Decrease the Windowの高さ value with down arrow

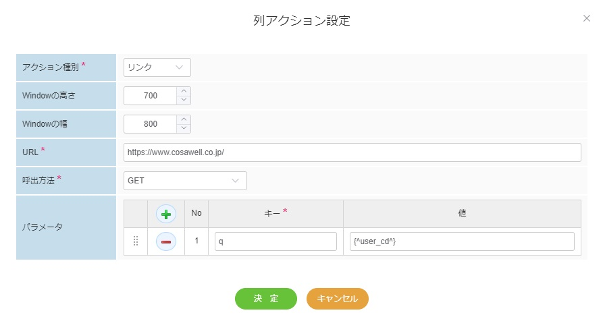pyautogui.click(x=184, y=100)
